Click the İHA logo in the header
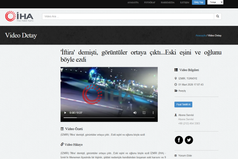This screenshot has width=238, height=159. pyautogui.click(x=19, y=16)
